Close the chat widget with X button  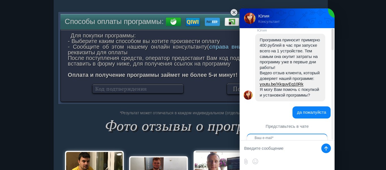(x=234, y=12)
